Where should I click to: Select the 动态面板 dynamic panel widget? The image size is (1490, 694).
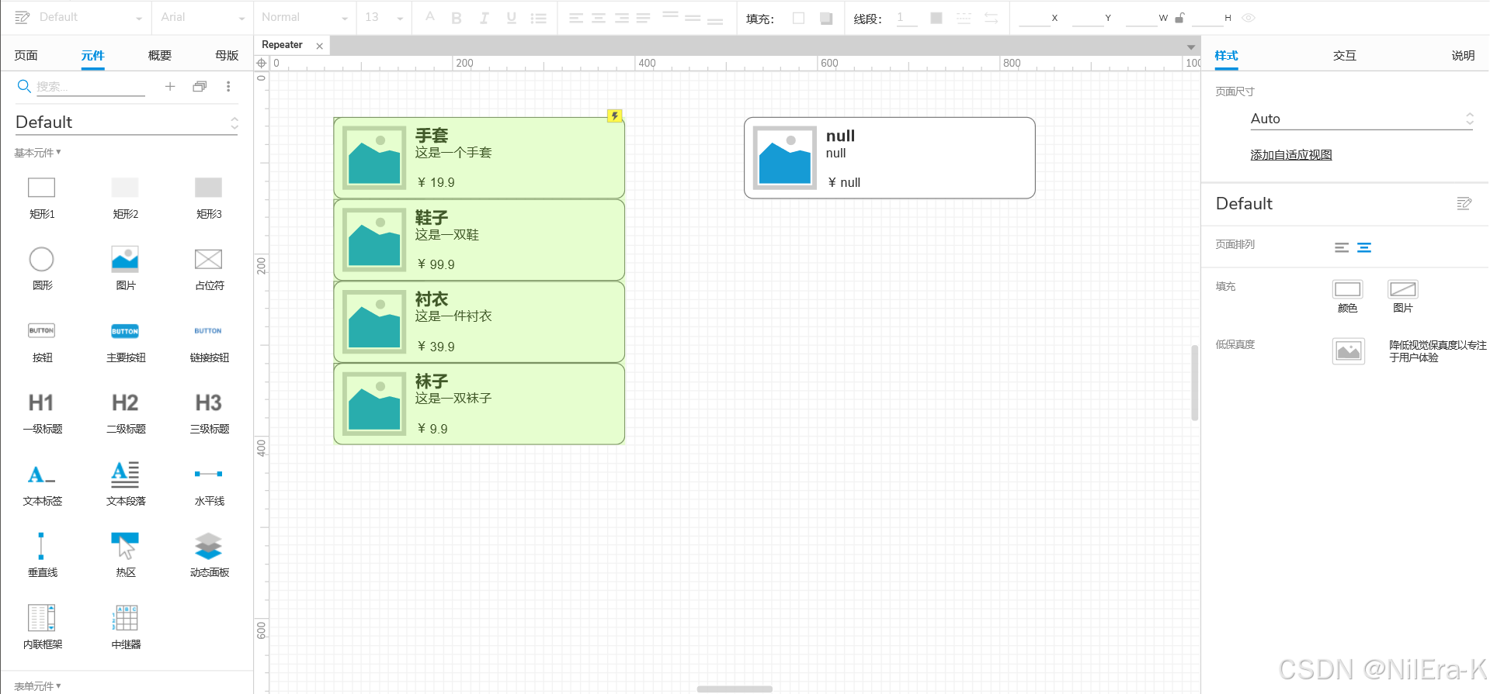tap(208, 556)
